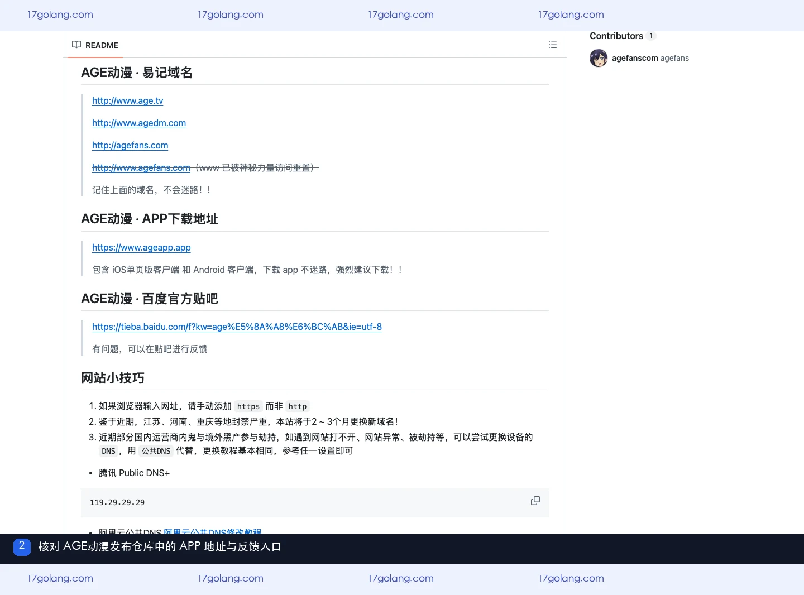Open the http://www.agedm.com link
804x595 pixels.
[x=139, y=123]
